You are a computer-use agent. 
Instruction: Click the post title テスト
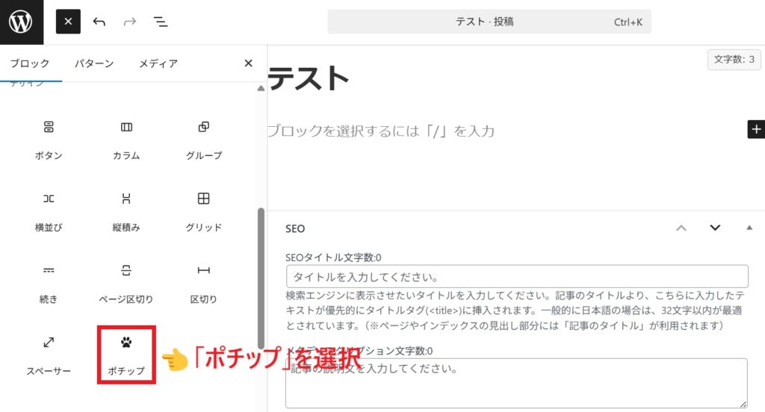(x=309, y=78)
